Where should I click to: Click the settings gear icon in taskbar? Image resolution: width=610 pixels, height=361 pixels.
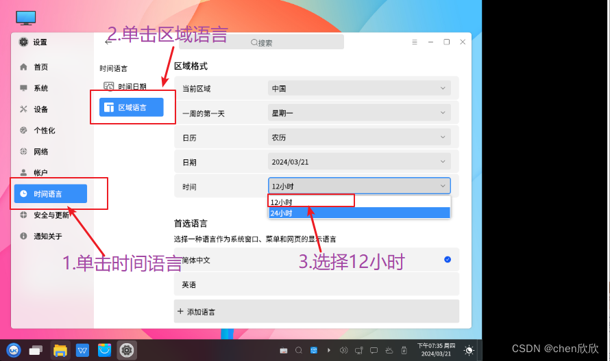coord(126,351)
